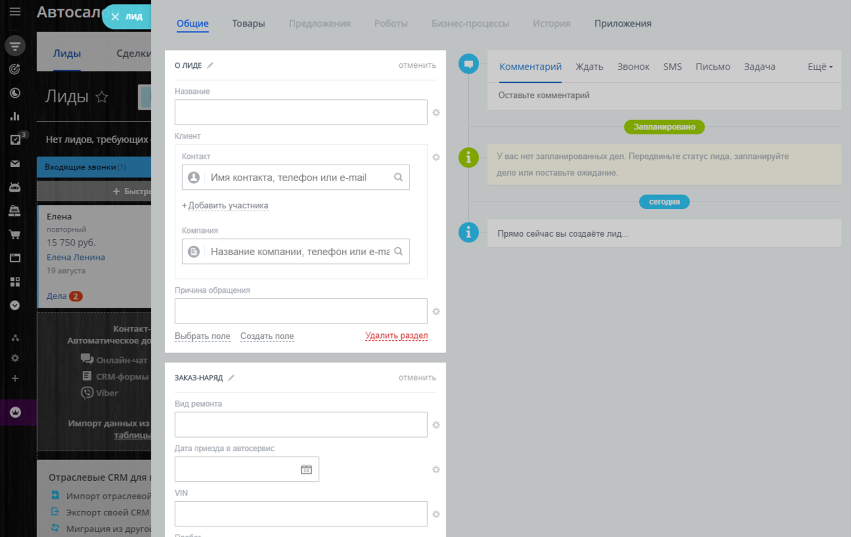The image size is (851, 537).
Task: Open the Звонок tab in timeline
Action: pos(633,67)
